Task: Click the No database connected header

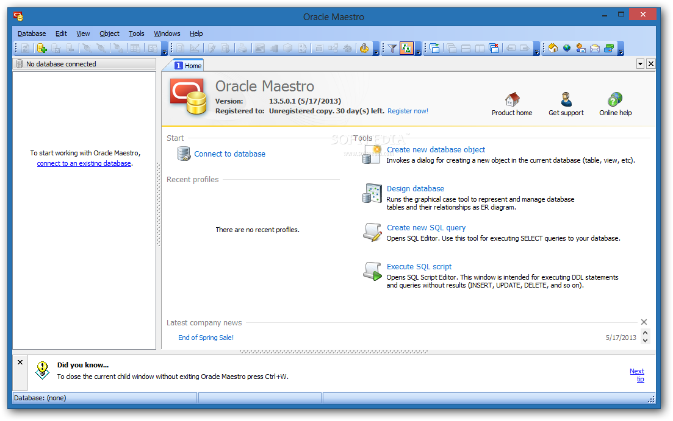Action: pyautogui.click(x=85, y=64)
